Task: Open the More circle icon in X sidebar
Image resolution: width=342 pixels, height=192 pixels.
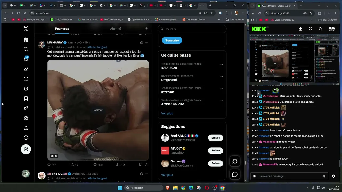Action: click(x=26, y=138)
